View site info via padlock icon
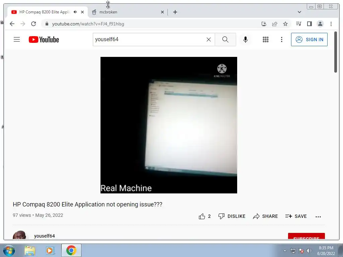The height and width of the screenshot is (257, 343). (47, 24)
